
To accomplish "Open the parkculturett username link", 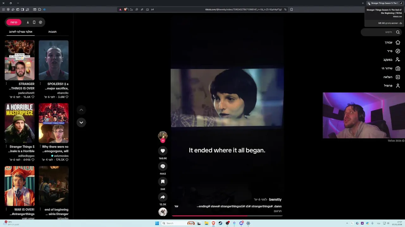I will (26, 93).
